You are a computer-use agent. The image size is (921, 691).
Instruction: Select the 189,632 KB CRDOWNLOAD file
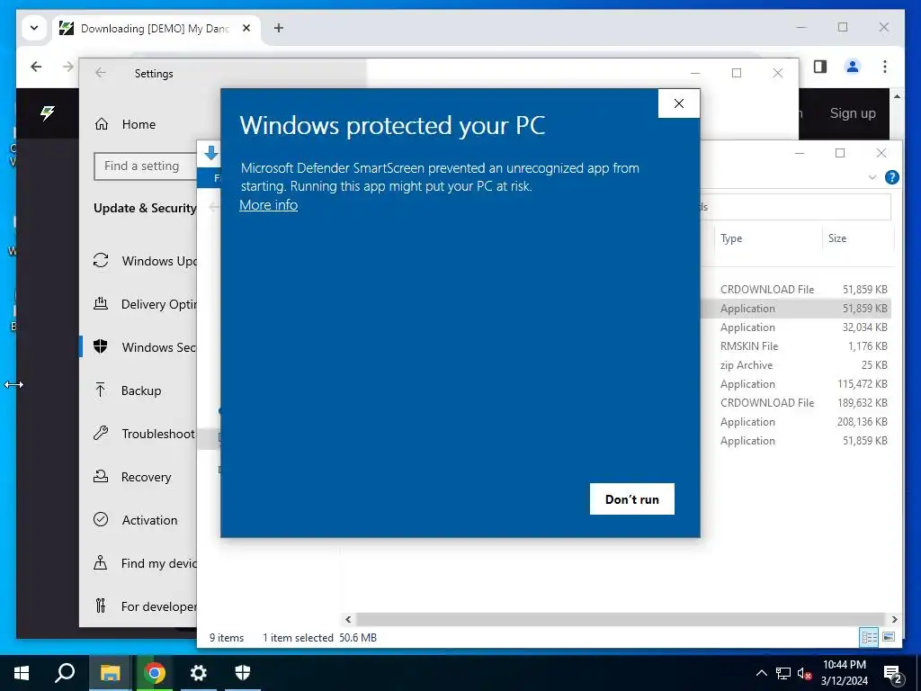click(796, 402)
